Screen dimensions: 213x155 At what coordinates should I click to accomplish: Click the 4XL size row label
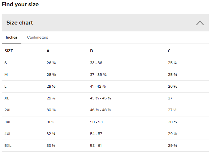[x=8, y=134]
